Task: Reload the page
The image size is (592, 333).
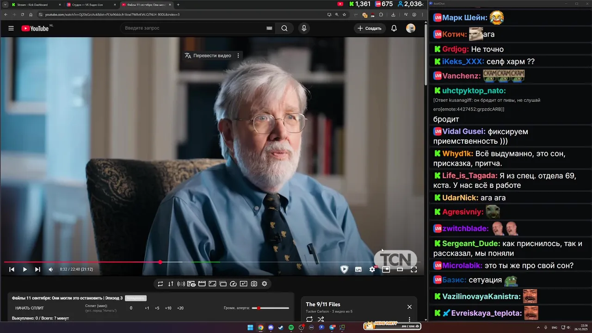Action: 22,14
